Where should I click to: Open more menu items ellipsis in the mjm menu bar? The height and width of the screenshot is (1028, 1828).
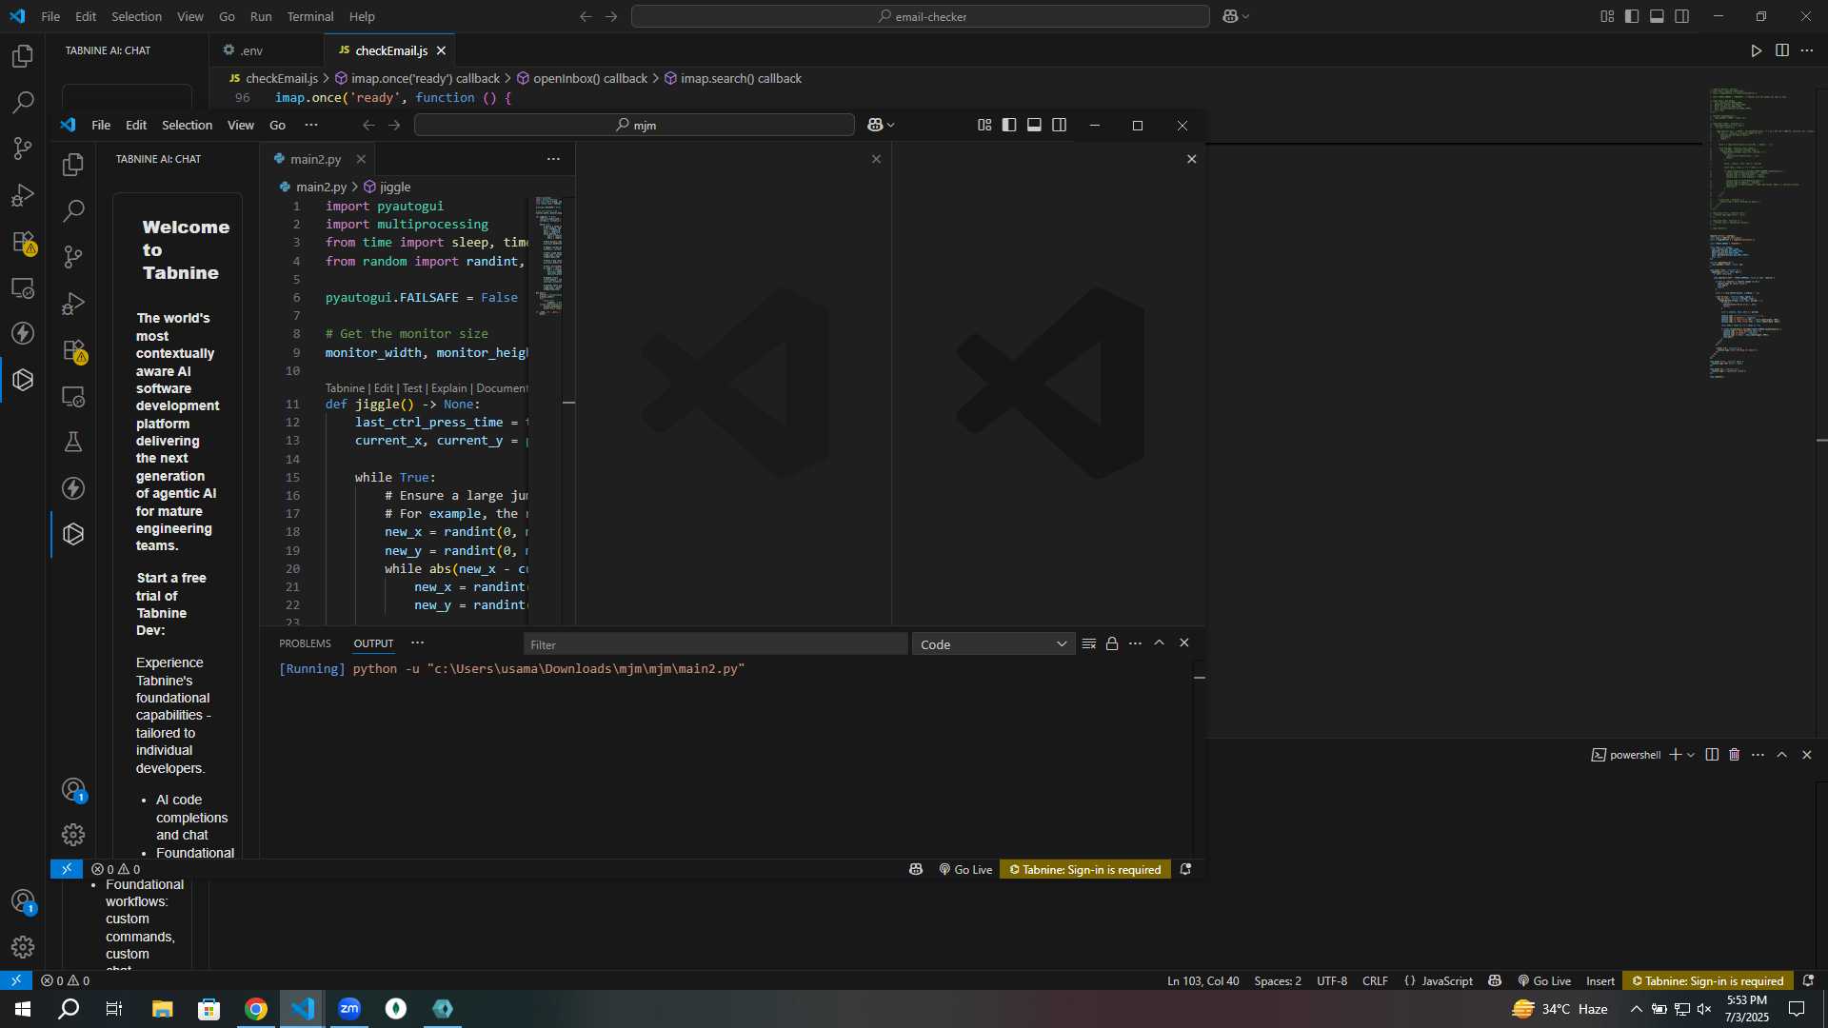click(x=310, y=125)
